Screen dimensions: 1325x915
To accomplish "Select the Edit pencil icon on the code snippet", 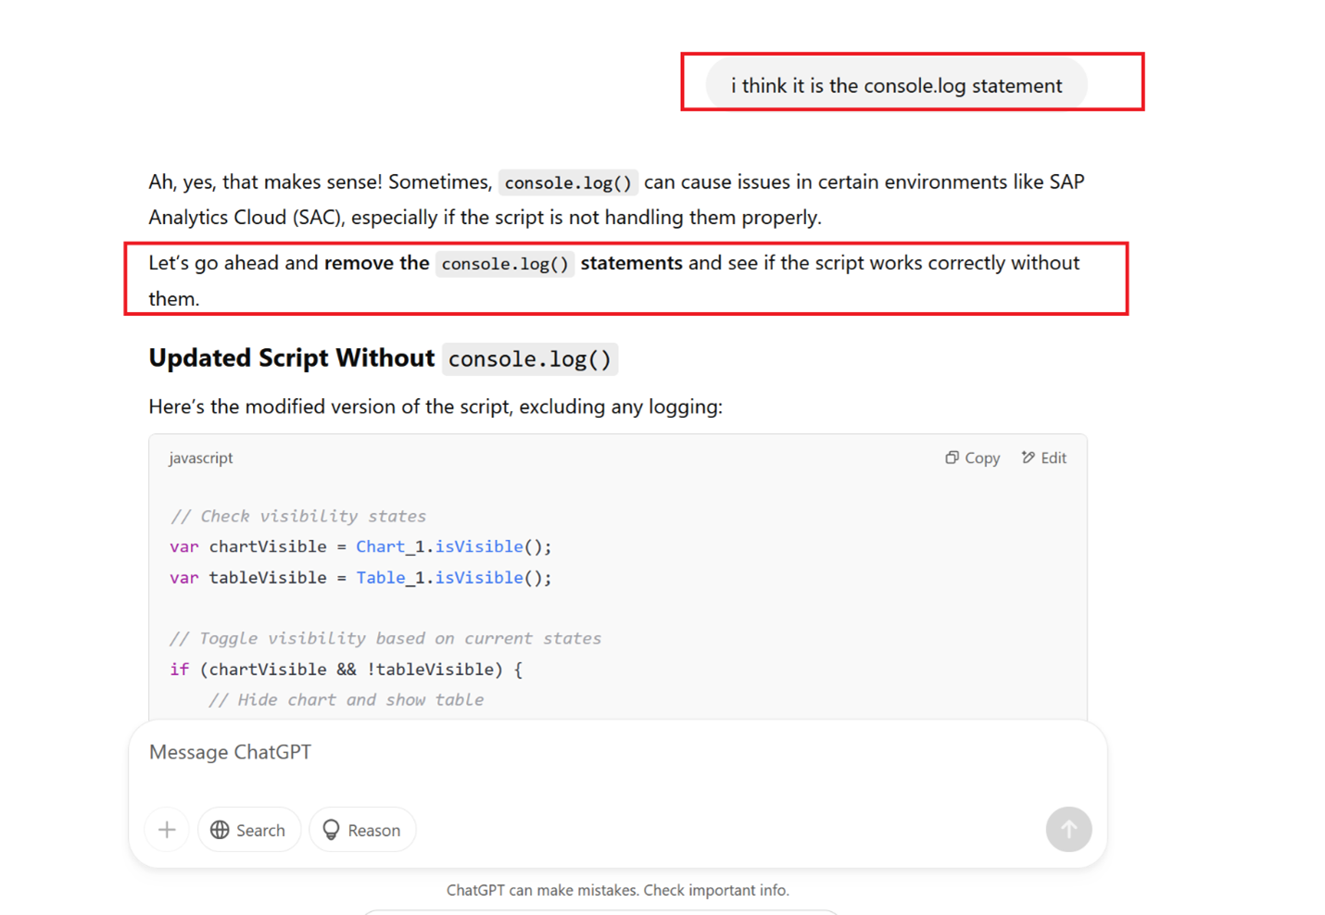I will click(1028, 457).
